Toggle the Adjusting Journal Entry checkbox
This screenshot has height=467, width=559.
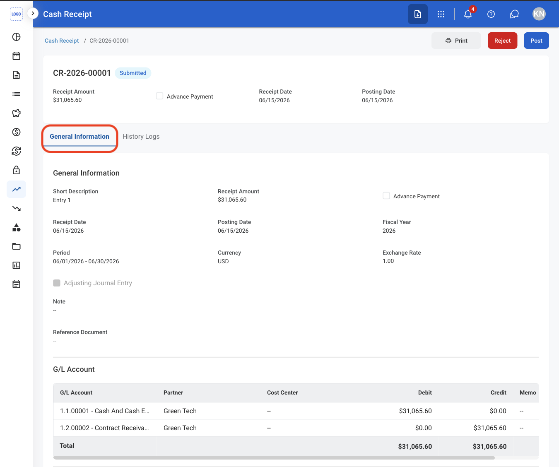click(x=57, y=283)
